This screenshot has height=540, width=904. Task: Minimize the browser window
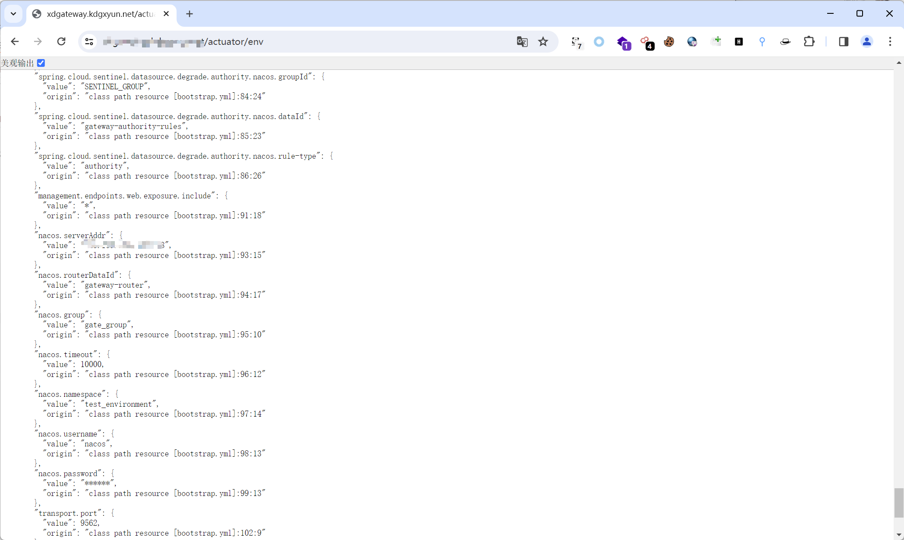(830, 14)
